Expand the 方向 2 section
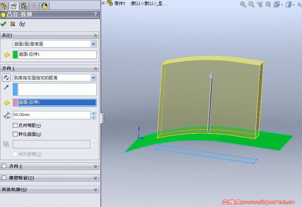Image resolution: width=302 pixels, height=207 pixels. coord(95,166)
